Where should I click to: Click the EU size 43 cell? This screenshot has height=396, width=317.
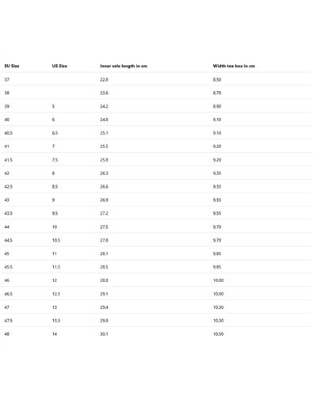point(7,200)
